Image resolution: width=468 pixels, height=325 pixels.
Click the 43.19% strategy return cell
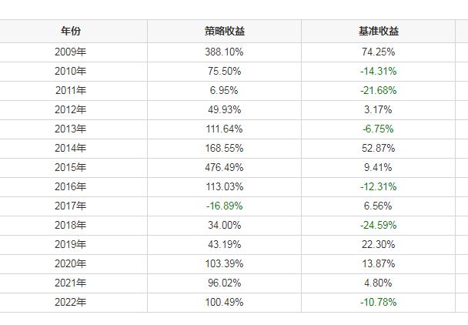224,244
